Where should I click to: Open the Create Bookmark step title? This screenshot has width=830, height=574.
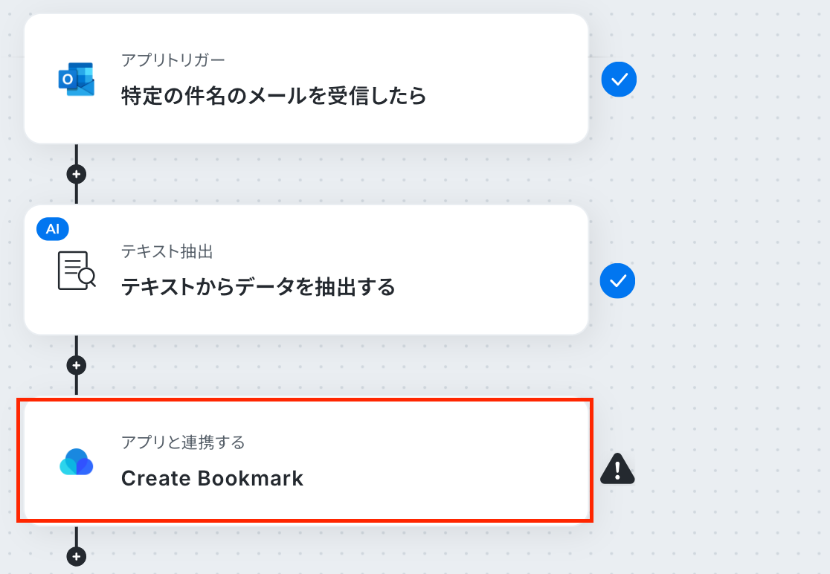212,478
